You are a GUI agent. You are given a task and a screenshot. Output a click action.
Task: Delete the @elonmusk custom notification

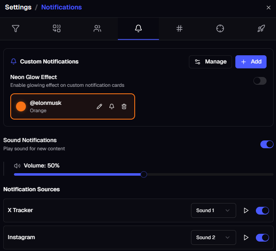click(x=124, y=106)
